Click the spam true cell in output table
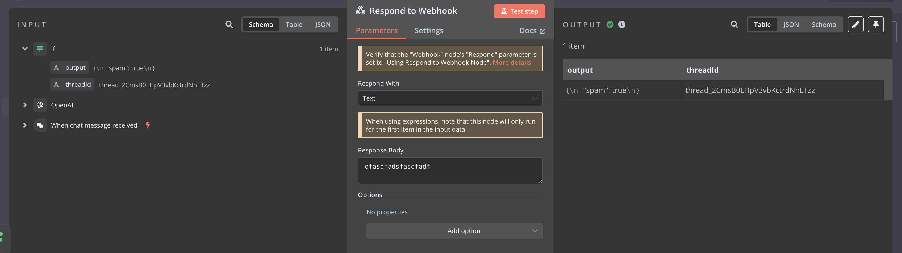This screenshot has width=902, height=253. [x=622, y=90]
